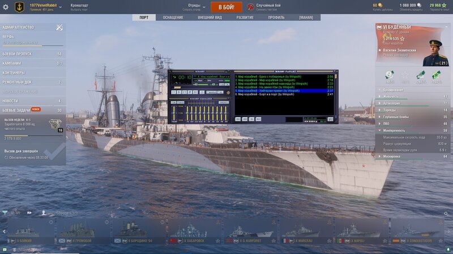Viewport: 453px width, 254px height.
Task: Toggle equalizer ON button
Action: click(173, 103)
